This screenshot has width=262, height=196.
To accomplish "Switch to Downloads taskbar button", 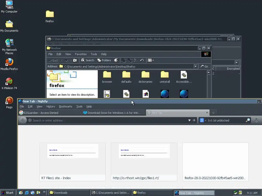I will point(69,193).
